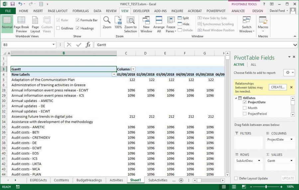Click the worksheet horizontal scrollbar thumb
Screen dimensions: 299x190
coord(199,180)
